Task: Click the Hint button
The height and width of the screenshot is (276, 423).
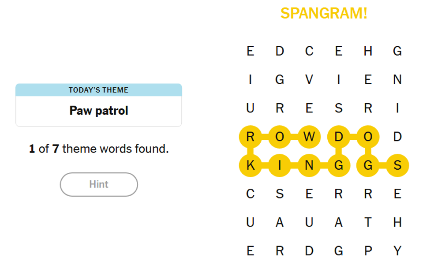Action: point(99,184)
